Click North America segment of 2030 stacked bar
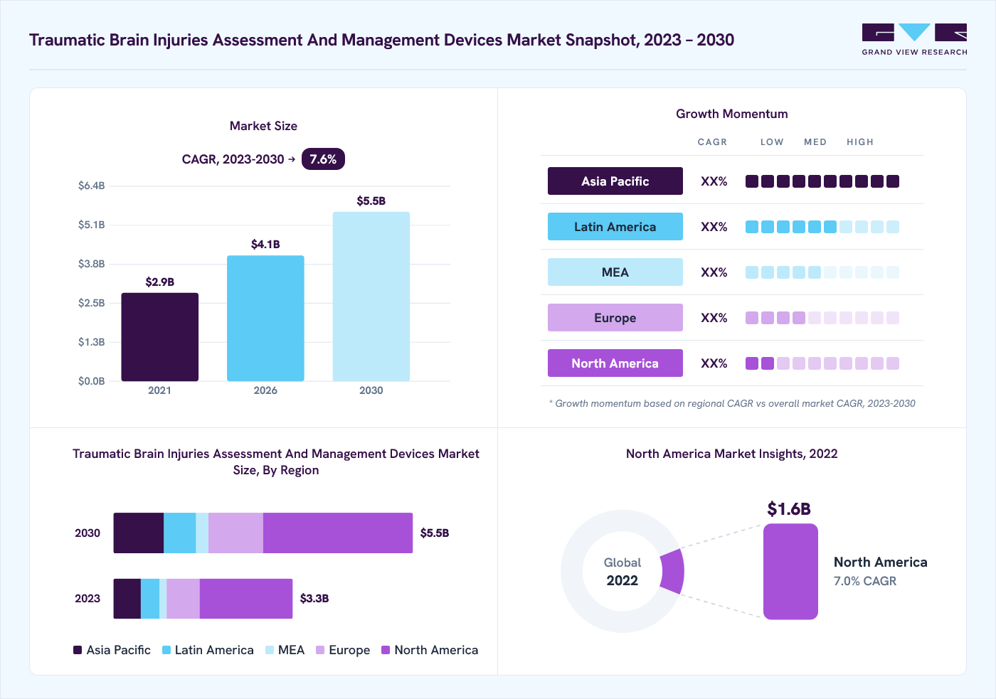The height and width of the screenshot is (699, 996). pyautogui.click(x=338, y=533)
